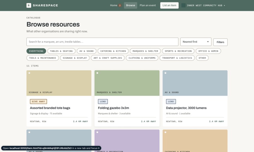The width and height of the screenshot is (254, 152).
Task: Choose the Transport & Logistics chip
Action: 177,58
